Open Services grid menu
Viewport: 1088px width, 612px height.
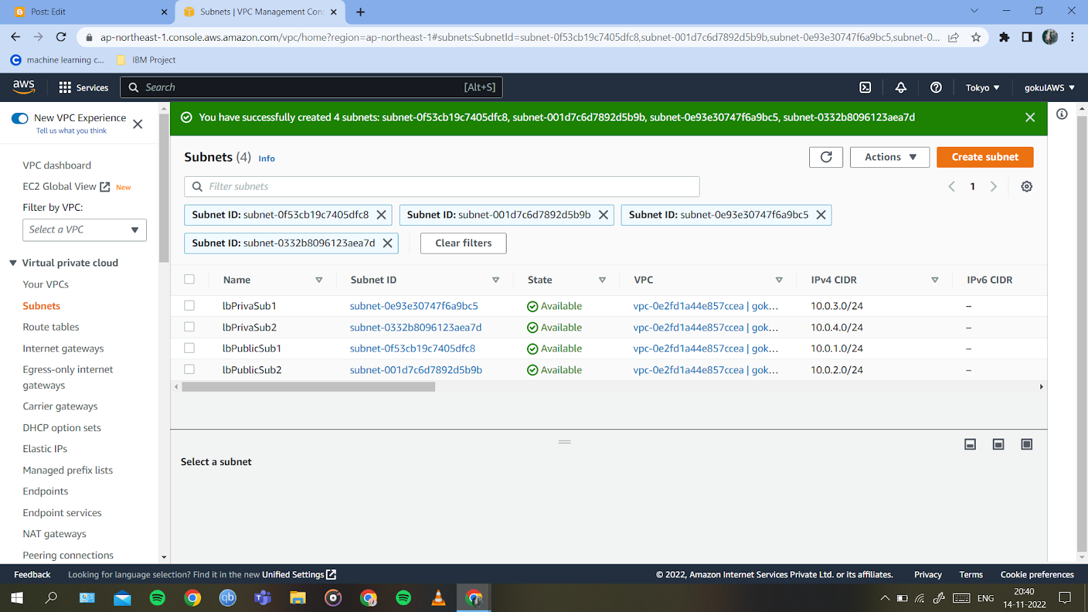tap(84, 88)
